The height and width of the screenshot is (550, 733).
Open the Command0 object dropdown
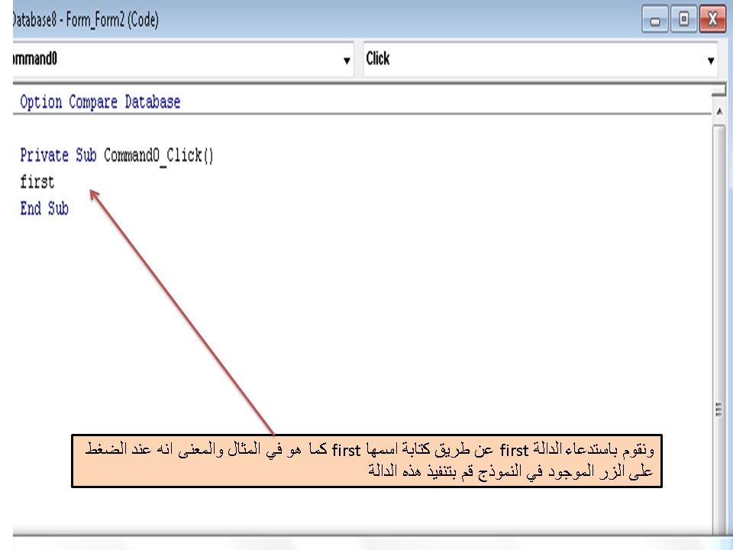[x=347, y=60]
